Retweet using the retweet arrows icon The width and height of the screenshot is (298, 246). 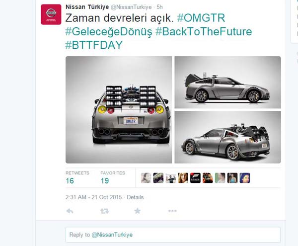[104, 211]
